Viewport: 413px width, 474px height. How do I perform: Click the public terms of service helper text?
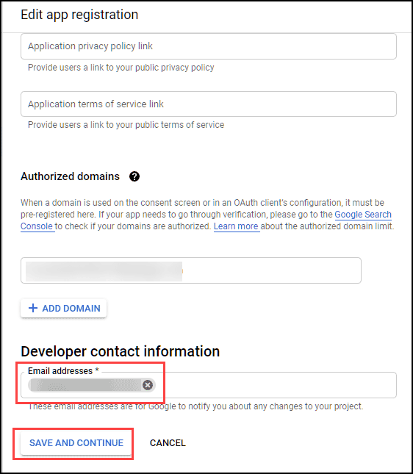click(126, 125)
